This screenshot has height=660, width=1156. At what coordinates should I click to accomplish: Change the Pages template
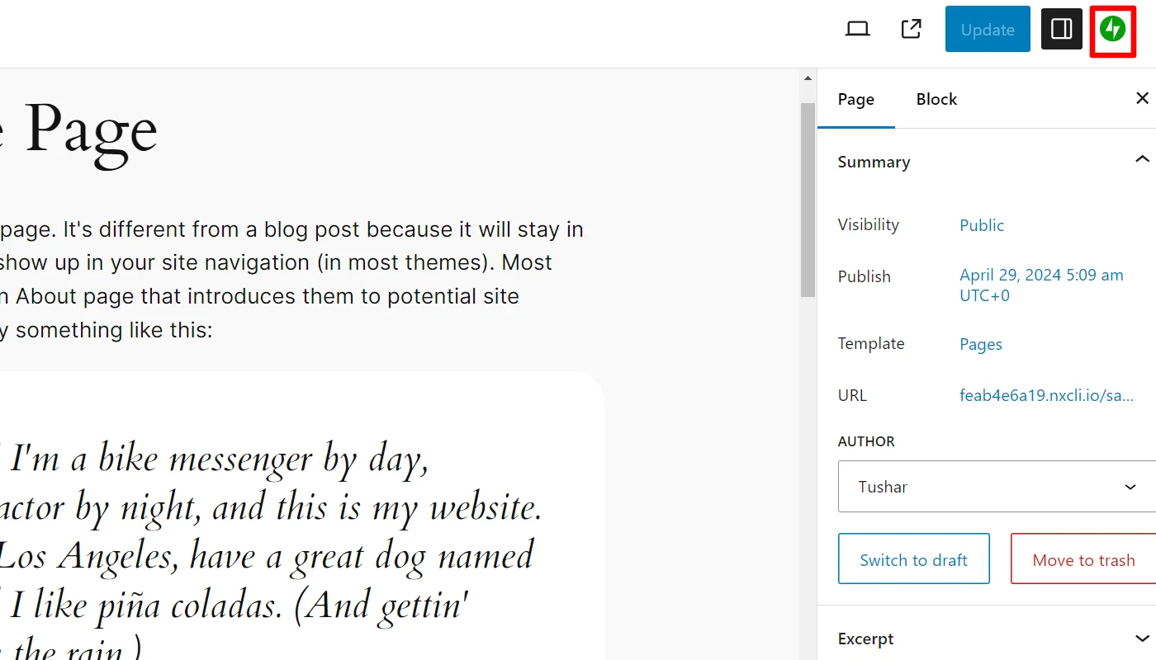coord(980,344)
